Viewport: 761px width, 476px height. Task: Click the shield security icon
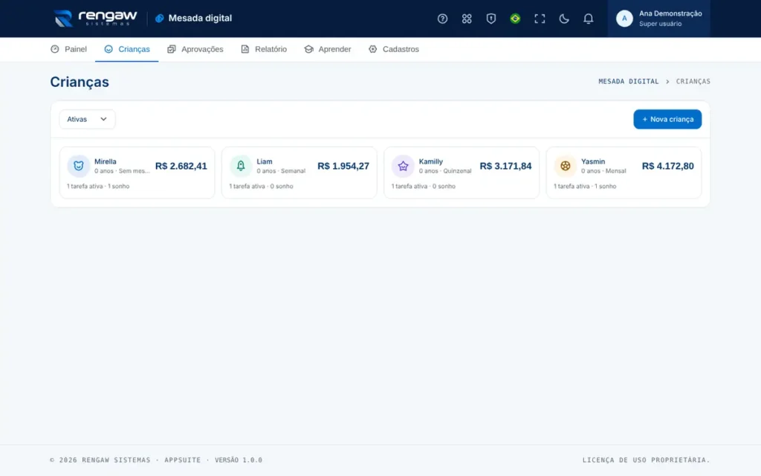tap(490, 19)
